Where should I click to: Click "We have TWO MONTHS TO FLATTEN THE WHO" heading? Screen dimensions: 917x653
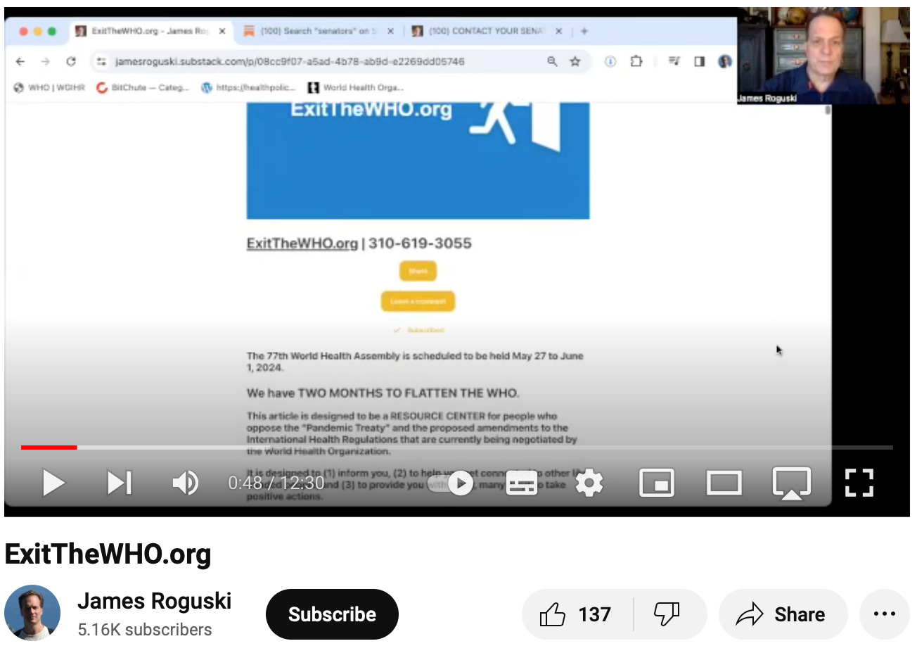click(383, 393)
